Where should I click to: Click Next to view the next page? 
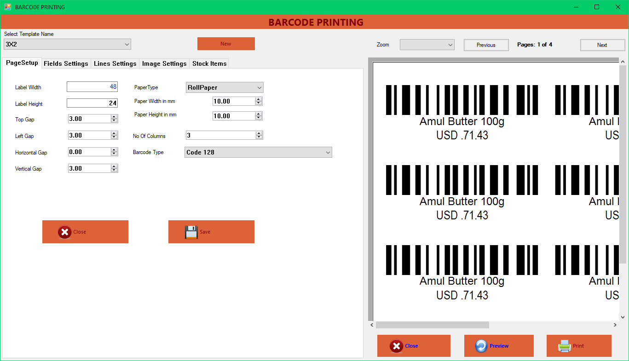[602, 45]
